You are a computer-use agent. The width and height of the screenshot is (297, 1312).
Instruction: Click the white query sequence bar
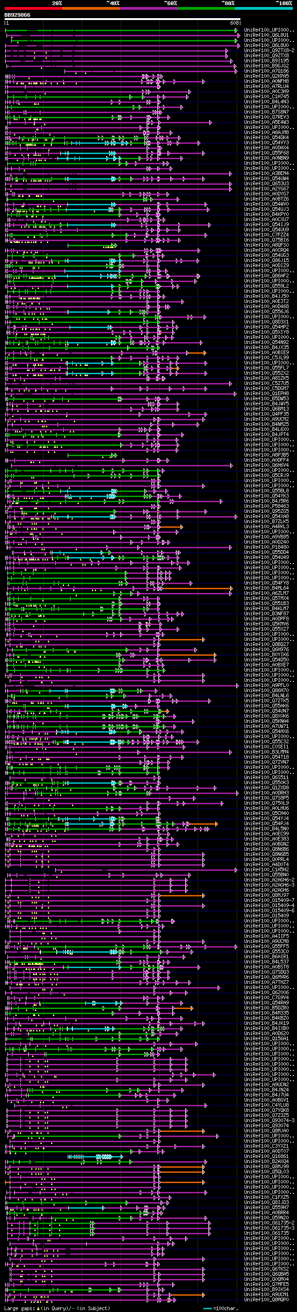123,20
